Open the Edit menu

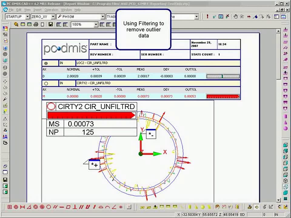[x=19, y=10]
